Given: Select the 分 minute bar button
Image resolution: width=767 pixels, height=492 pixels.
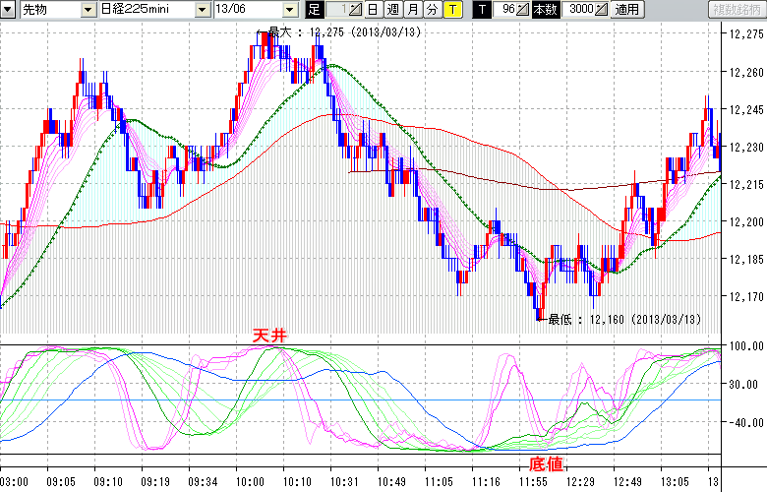Looking at the screenshot, I should click(432, 10).
